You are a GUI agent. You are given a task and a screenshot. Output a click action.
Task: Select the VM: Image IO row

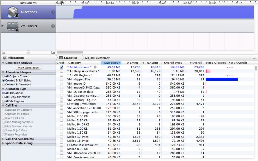click(x=155, y=84)
